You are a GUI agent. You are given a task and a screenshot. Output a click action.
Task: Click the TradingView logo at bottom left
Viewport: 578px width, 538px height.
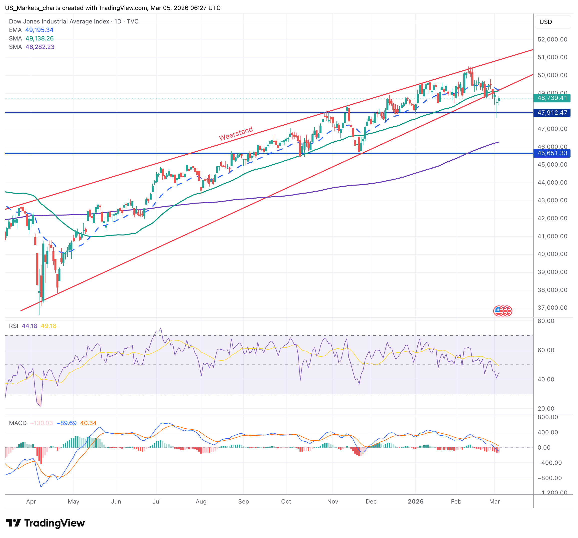click(45, 523)
